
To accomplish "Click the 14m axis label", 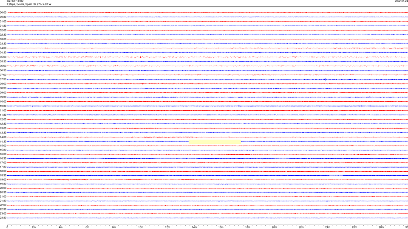I will coord(194,227).
